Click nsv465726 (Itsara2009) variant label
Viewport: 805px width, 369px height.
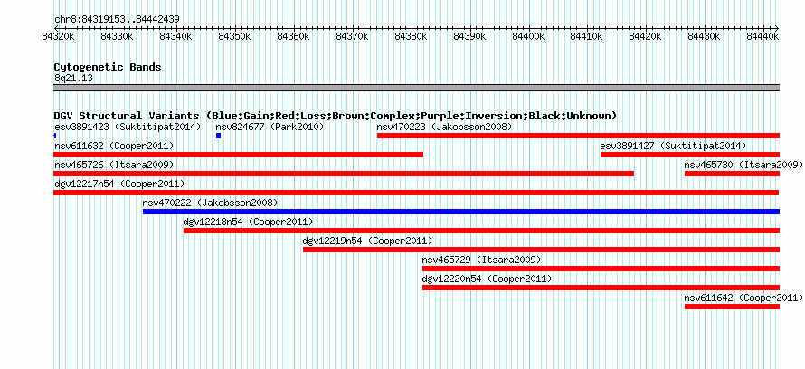point(114,165)
